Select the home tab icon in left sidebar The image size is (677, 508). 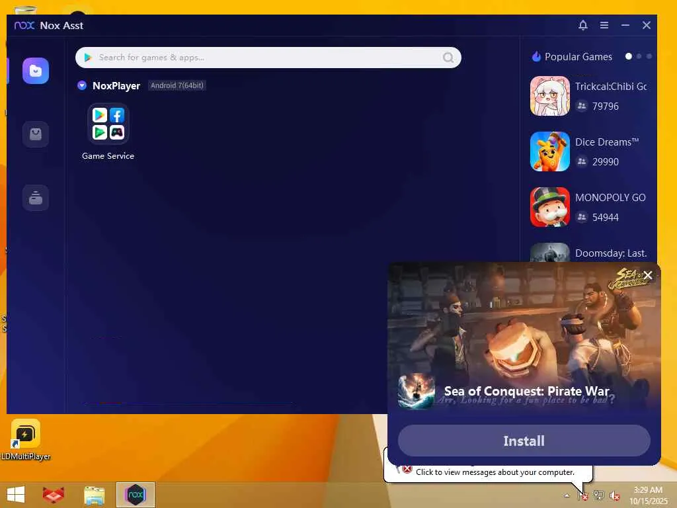tap(36, 71)
